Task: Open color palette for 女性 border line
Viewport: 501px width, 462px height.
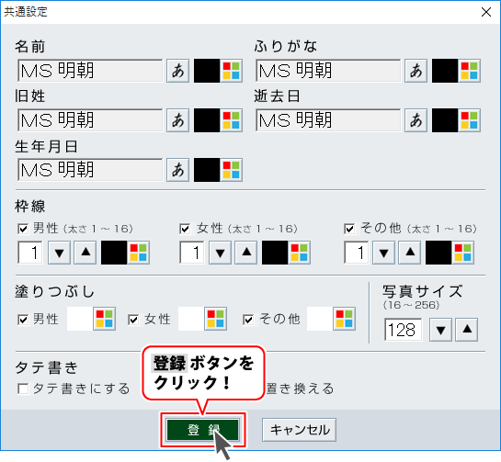Action: (299, 253)
